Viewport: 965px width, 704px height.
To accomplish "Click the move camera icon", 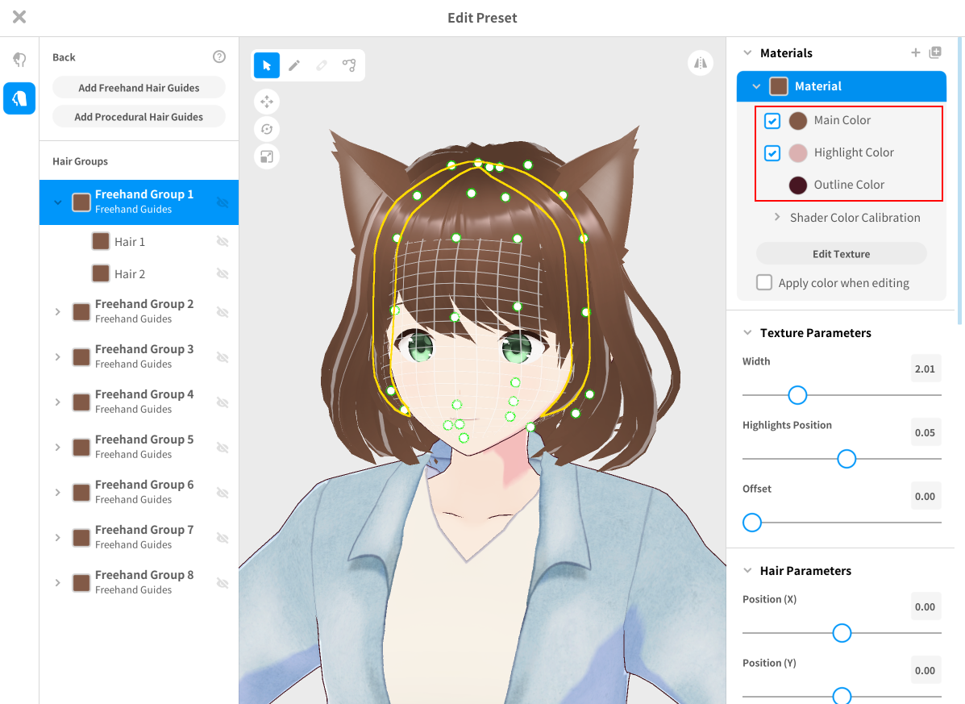I will [x=267, y=102].
